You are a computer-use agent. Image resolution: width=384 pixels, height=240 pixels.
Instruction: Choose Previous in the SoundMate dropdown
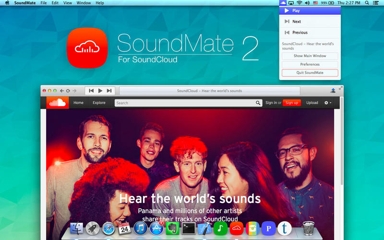tap(310, 32)
